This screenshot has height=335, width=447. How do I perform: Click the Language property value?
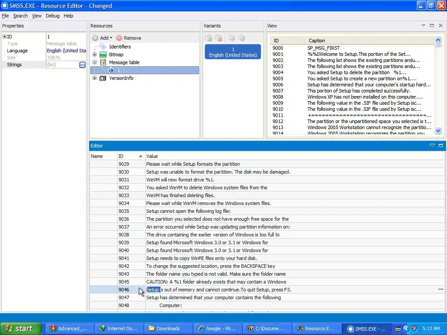[66, 51]
